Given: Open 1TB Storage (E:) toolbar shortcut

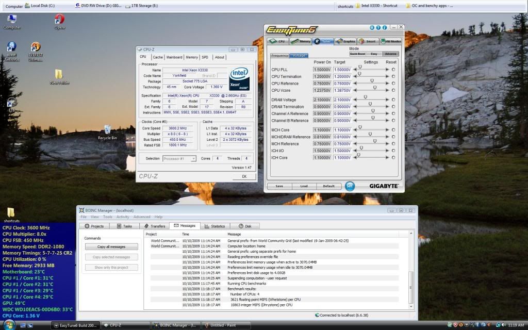Looking at the screenshot, I should 141,6.
